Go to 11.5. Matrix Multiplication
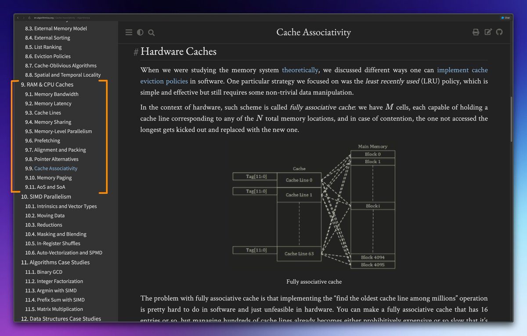This screenshot has width=527, height=336. point(54,309)
